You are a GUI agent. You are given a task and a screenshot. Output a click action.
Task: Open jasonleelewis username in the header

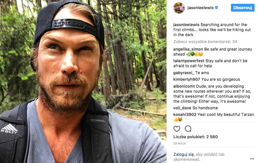201,8
